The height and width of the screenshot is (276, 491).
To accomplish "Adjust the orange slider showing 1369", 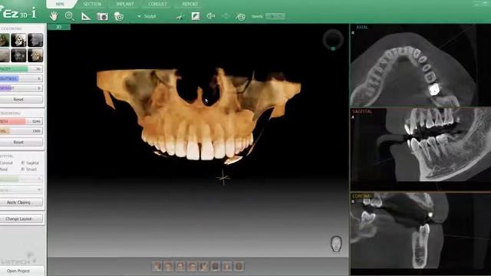I will 21,131.
